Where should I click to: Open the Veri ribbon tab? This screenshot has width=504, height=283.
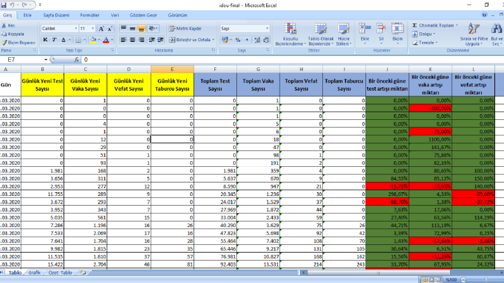click(115, 15)
